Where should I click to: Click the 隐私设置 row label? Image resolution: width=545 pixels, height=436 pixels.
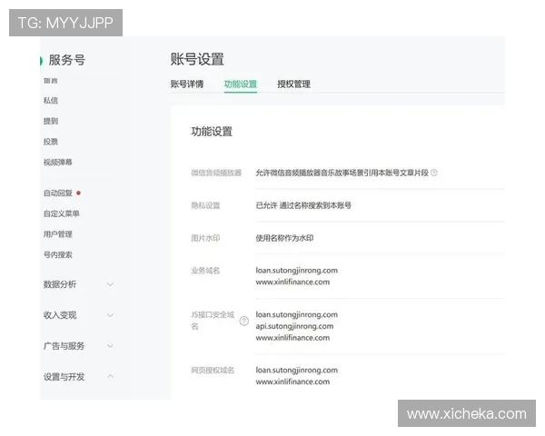(x=205, y=205)
